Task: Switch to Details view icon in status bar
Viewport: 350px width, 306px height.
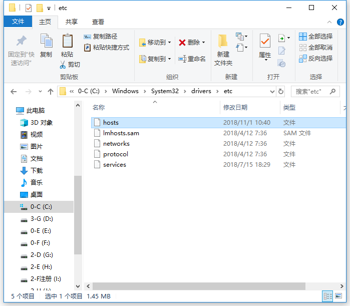Action: coord(327,296)
